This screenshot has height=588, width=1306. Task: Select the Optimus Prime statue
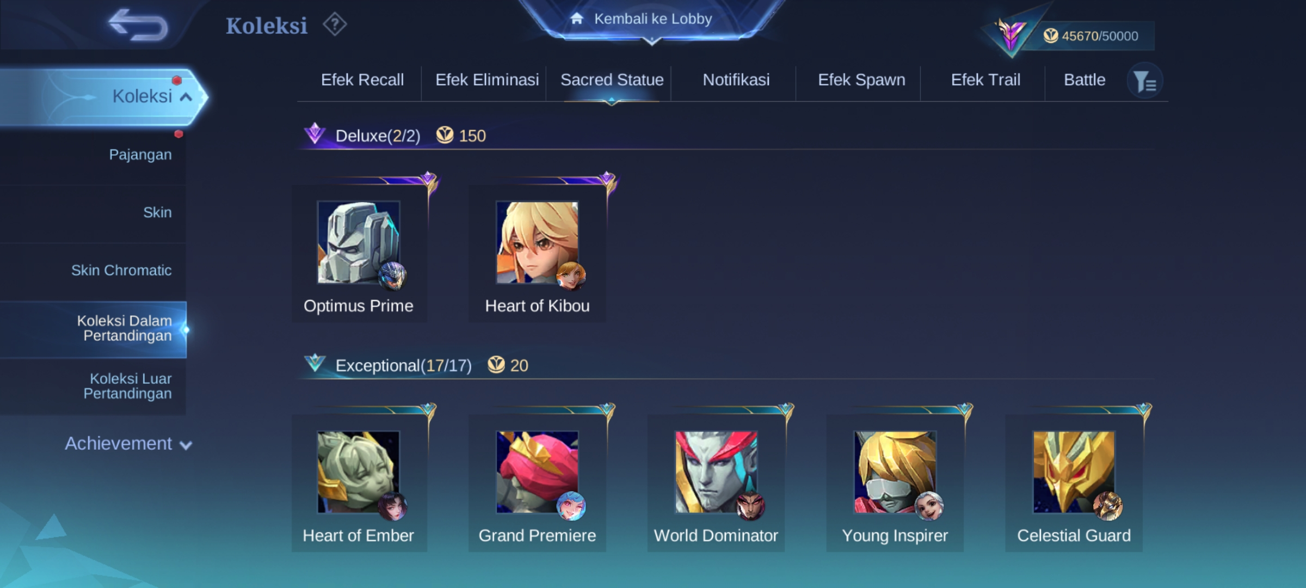point(359,254)
